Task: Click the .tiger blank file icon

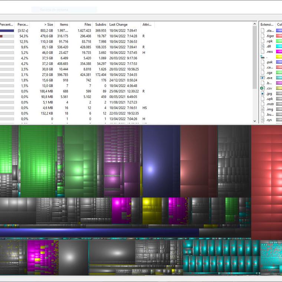Action: click(x=262, y=36)
